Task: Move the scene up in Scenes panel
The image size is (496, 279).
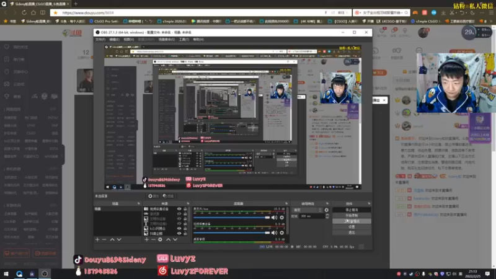Action: pos(112,239)
